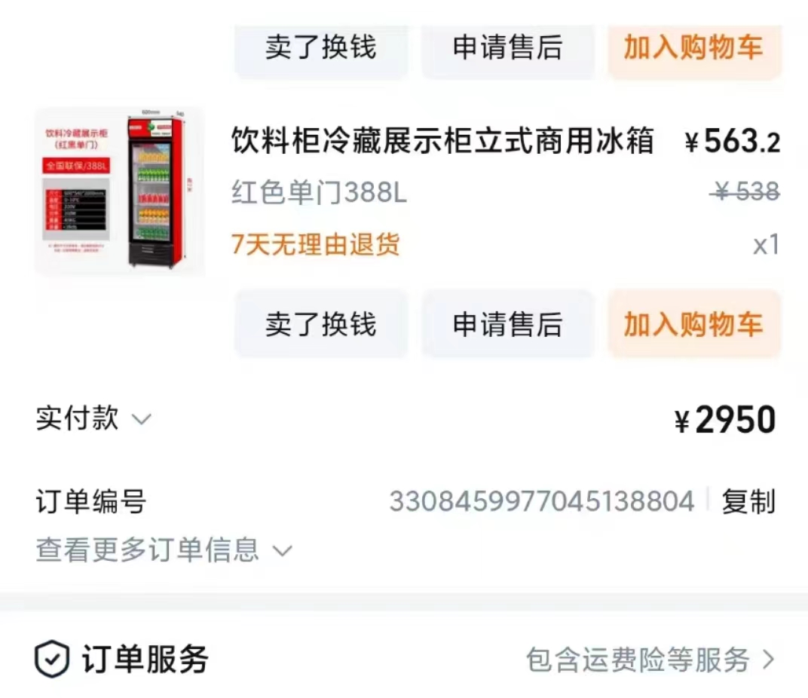Image resolution: width=808 pixels, height=698 pixels.
Task: Tap the topmost 卖了换钱 button
Action: (x=321, y=47)
